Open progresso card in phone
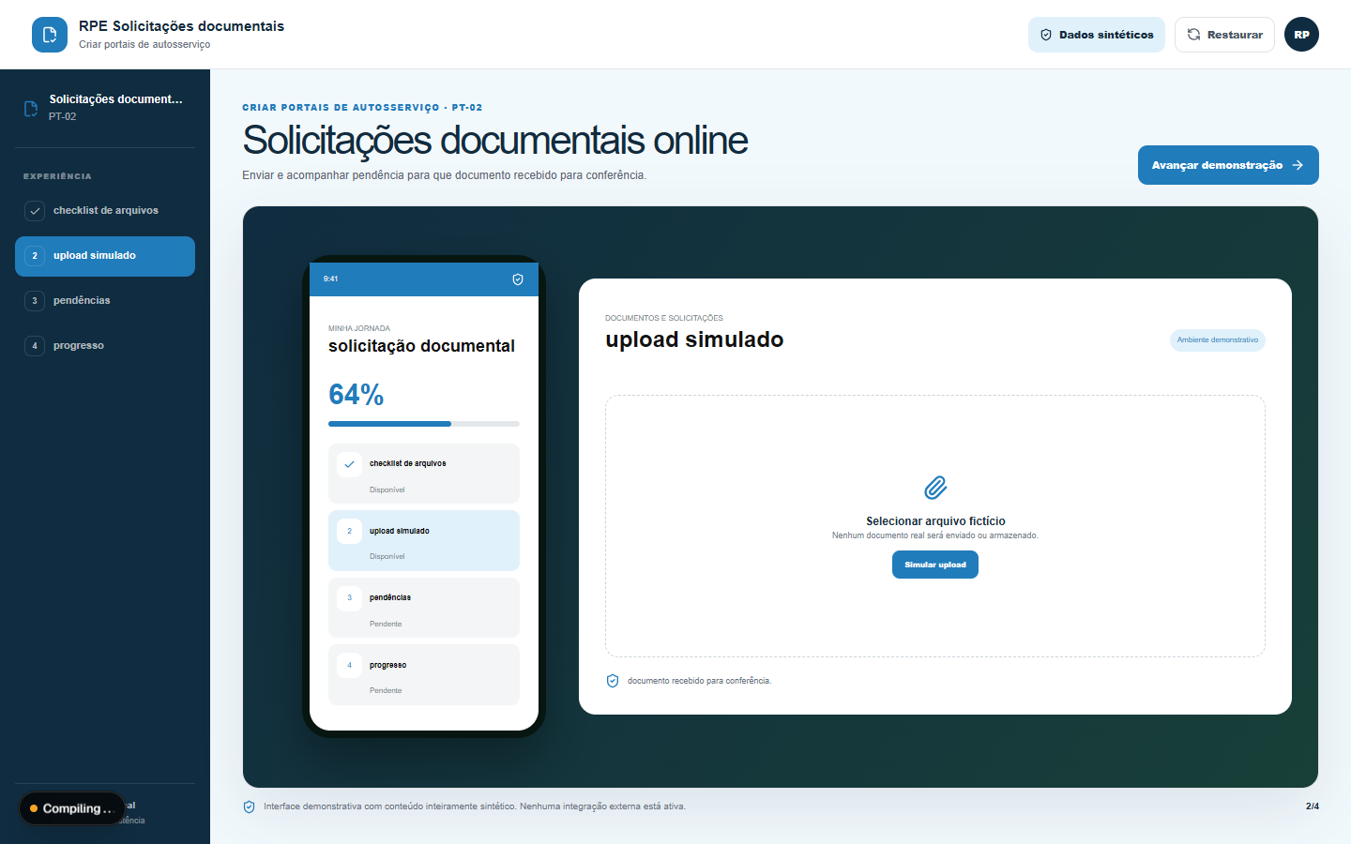The height and width of the screenshot is (844, 1351). [x=424, y=675]
